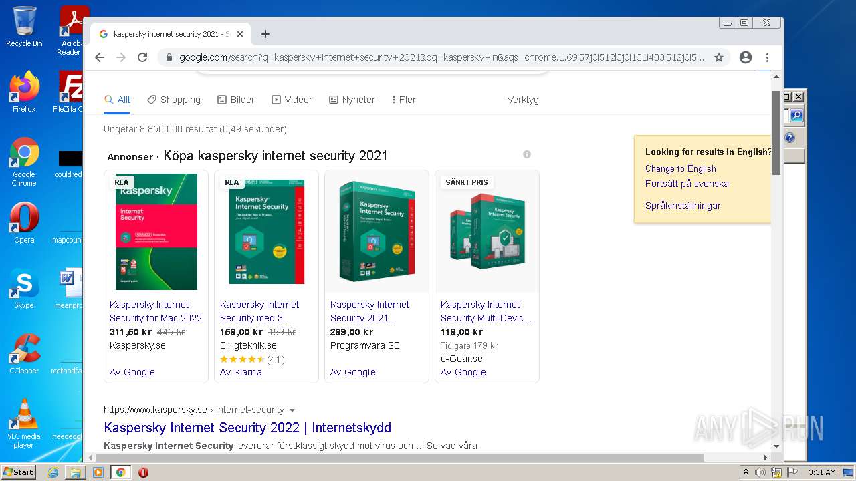Image resolution: width=856 pixels, height=481 pixels.
Task: Click the e-Gear.se Multi-Device product image
Action: pos(487,231)
